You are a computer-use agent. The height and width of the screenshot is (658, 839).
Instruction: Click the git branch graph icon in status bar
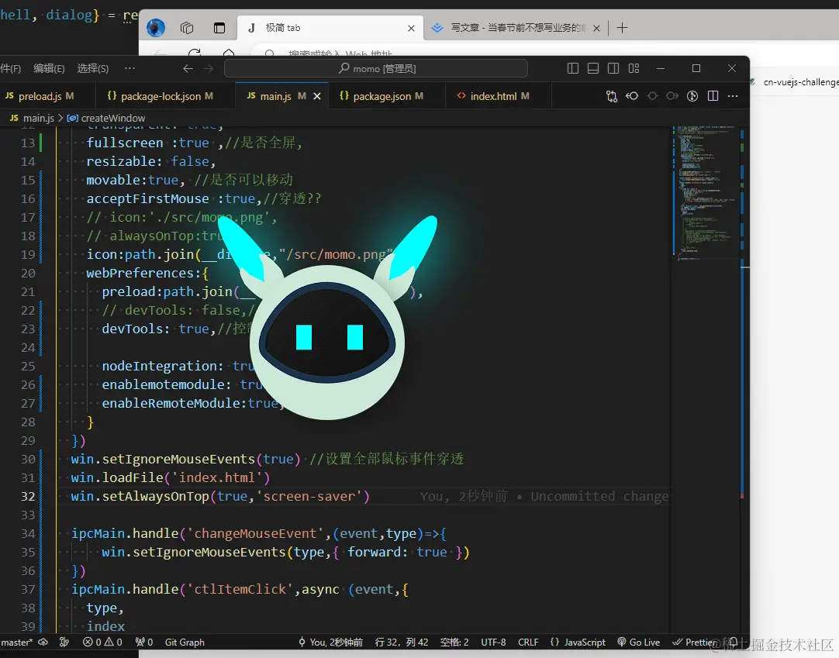[64, 642]
